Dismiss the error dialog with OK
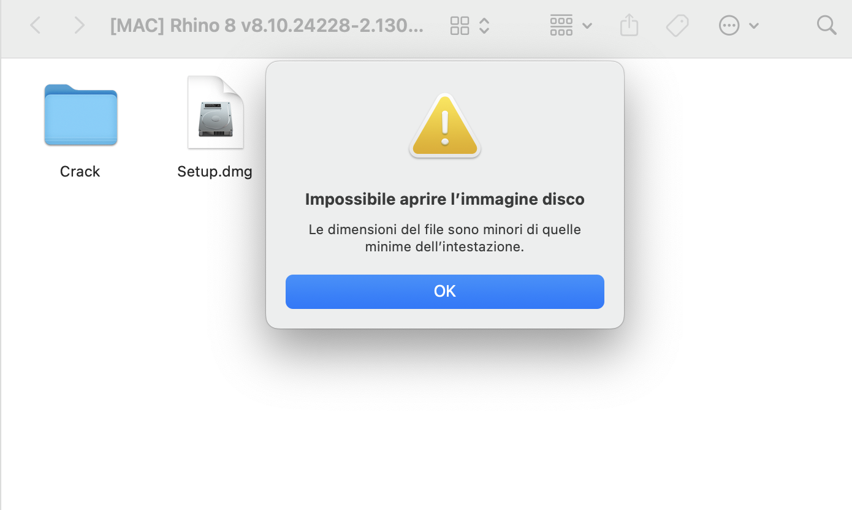The image size is (852, 510). (445, 291)
